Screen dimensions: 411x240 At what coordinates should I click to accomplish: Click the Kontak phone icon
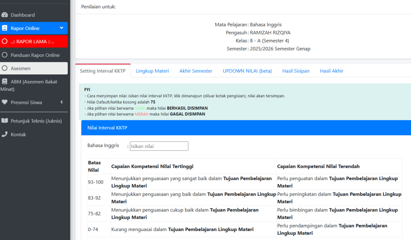tap(4, 134)
